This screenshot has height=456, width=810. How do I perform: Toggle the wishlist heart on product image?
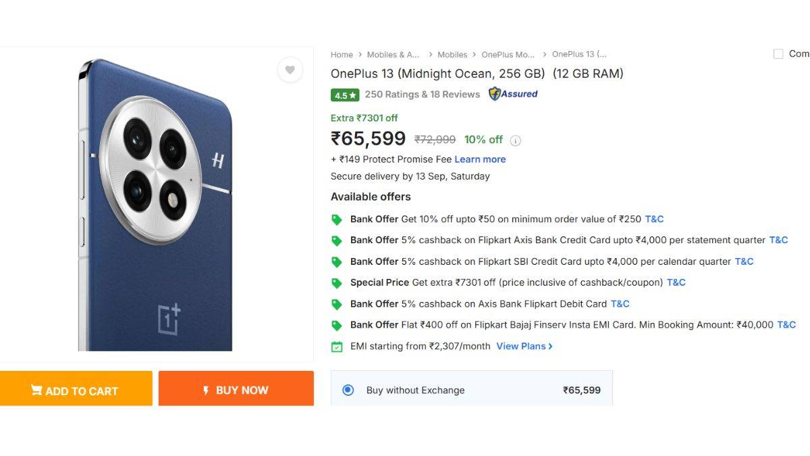290,70
